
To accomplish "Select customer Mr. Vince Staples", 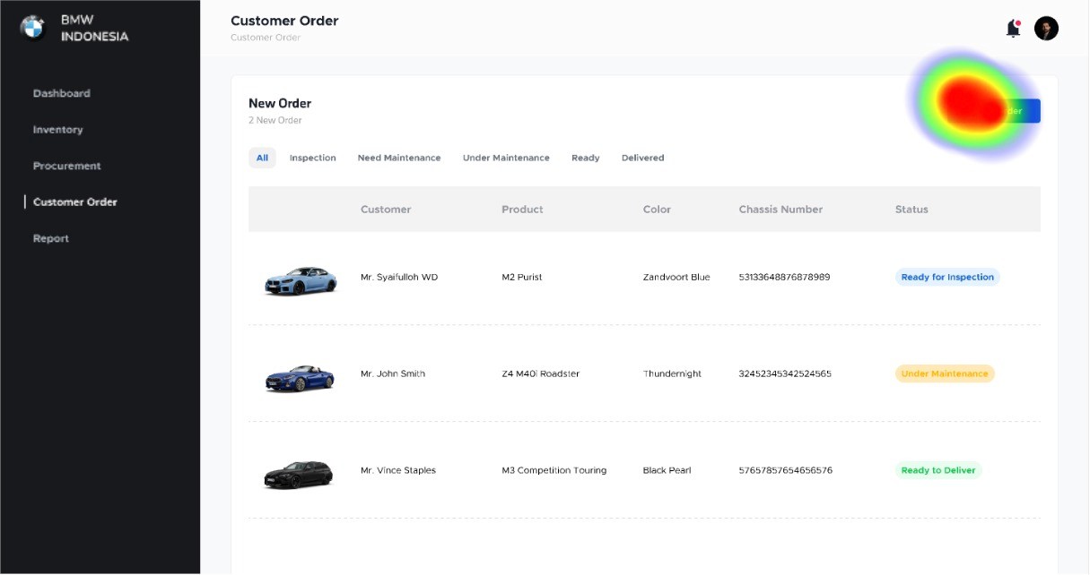I will (x=398, y=471).
